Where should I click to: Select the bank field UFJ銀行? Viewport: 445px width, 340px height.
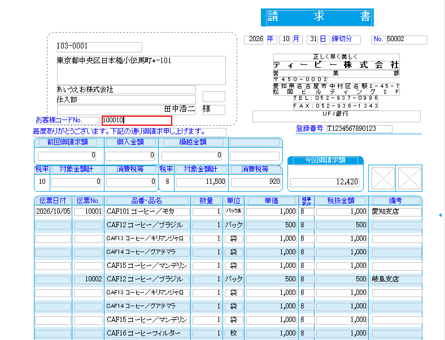coord(337,116)
